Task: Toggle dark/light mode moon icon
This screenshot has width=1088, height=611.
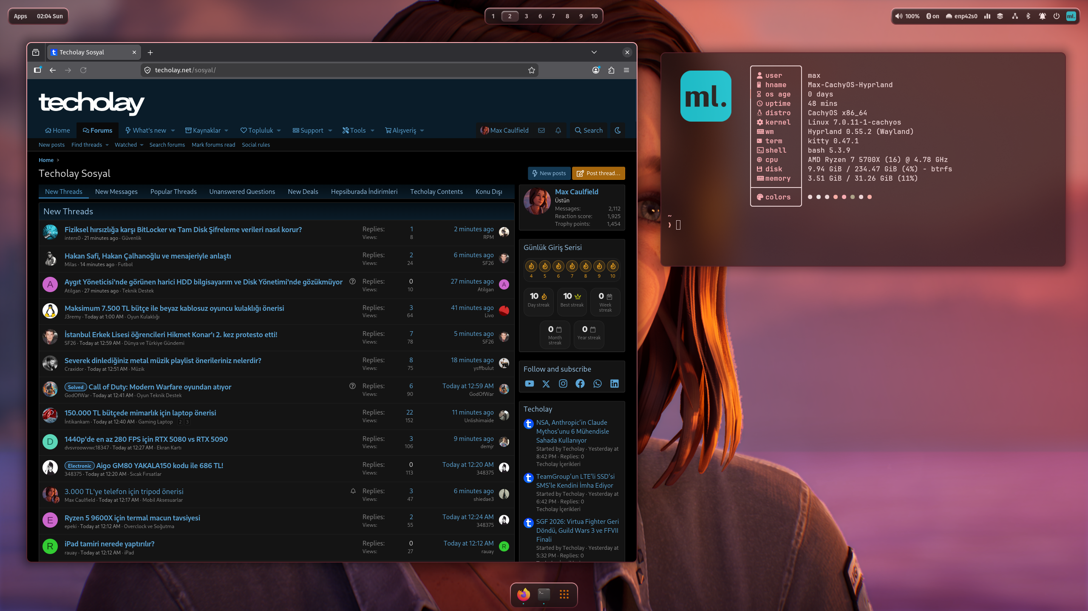Action: coord(618,131)
